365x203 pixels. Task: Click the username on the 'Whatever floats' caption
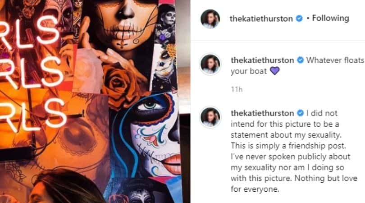coord(262,60)
